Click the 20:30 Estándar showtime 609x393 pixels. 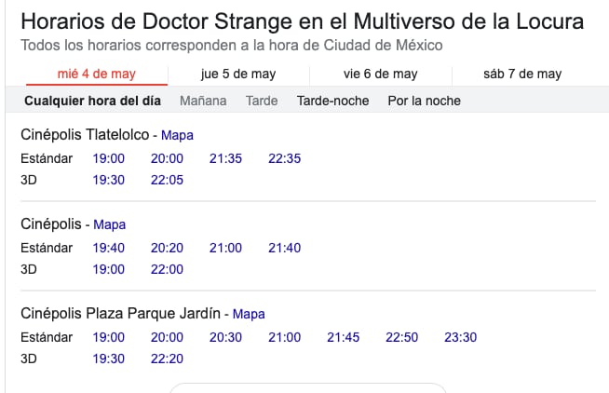(x=225, y=337)
